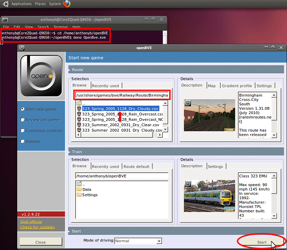This screenshot has height=250, width=287.
Task: Select Options radio button
Action: tap(22, 141)
